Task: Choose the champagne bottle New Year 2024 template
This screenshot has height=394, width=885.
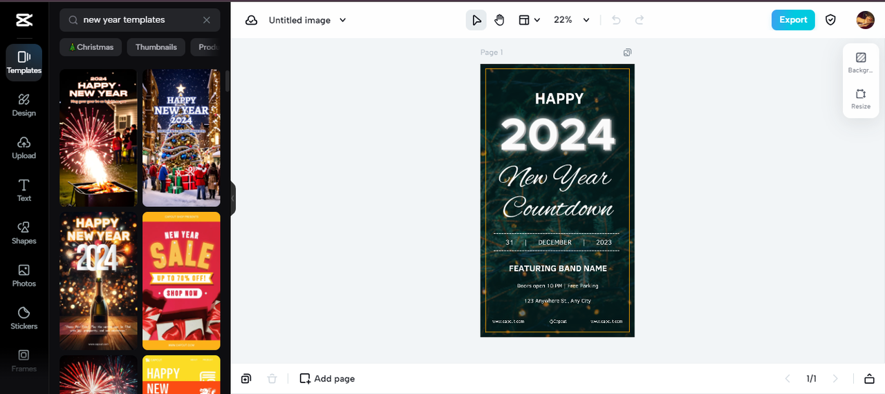Action: click(98, 281)
